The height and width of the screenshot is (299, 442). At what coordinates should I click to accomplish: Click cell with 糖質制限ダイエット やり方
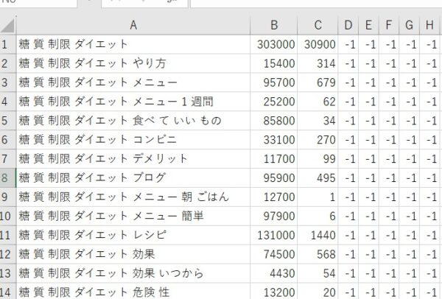tap(133, 63)
